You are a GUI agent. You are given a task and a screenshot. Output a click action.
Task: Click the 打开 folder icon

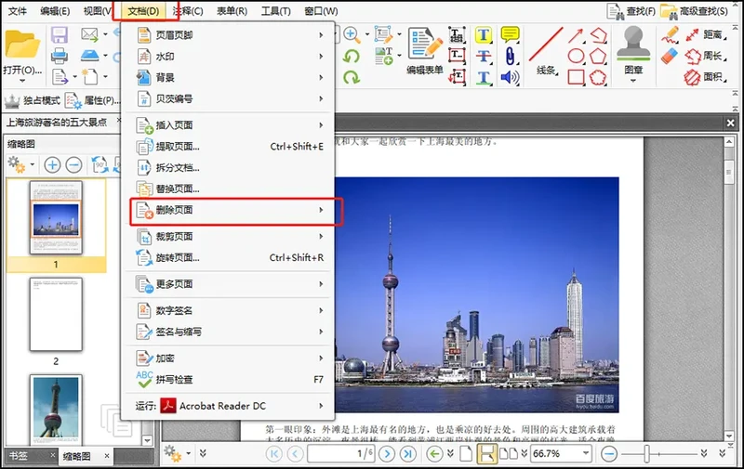click(21, 45)
